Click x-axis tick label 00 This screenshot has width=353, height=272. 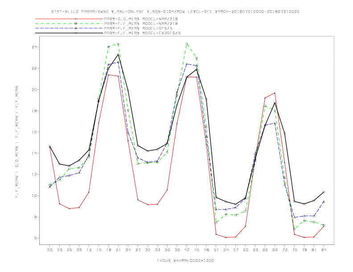50,250
